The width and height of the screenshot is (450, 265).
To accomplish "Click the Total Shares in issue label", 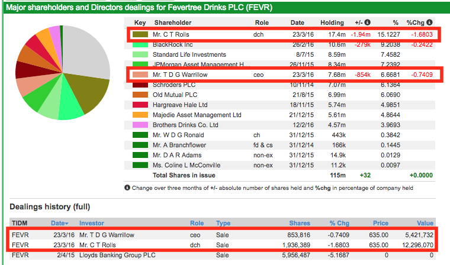I will click(184, 175).
